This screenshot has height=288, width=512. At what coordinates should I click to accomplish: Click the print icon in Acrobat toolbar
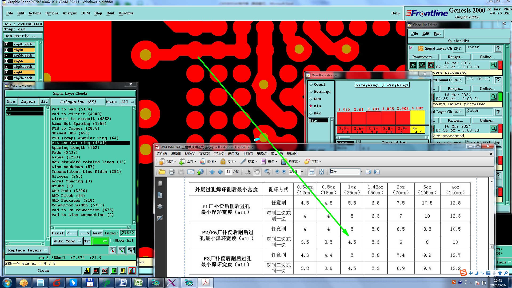[x=171, y=172]
